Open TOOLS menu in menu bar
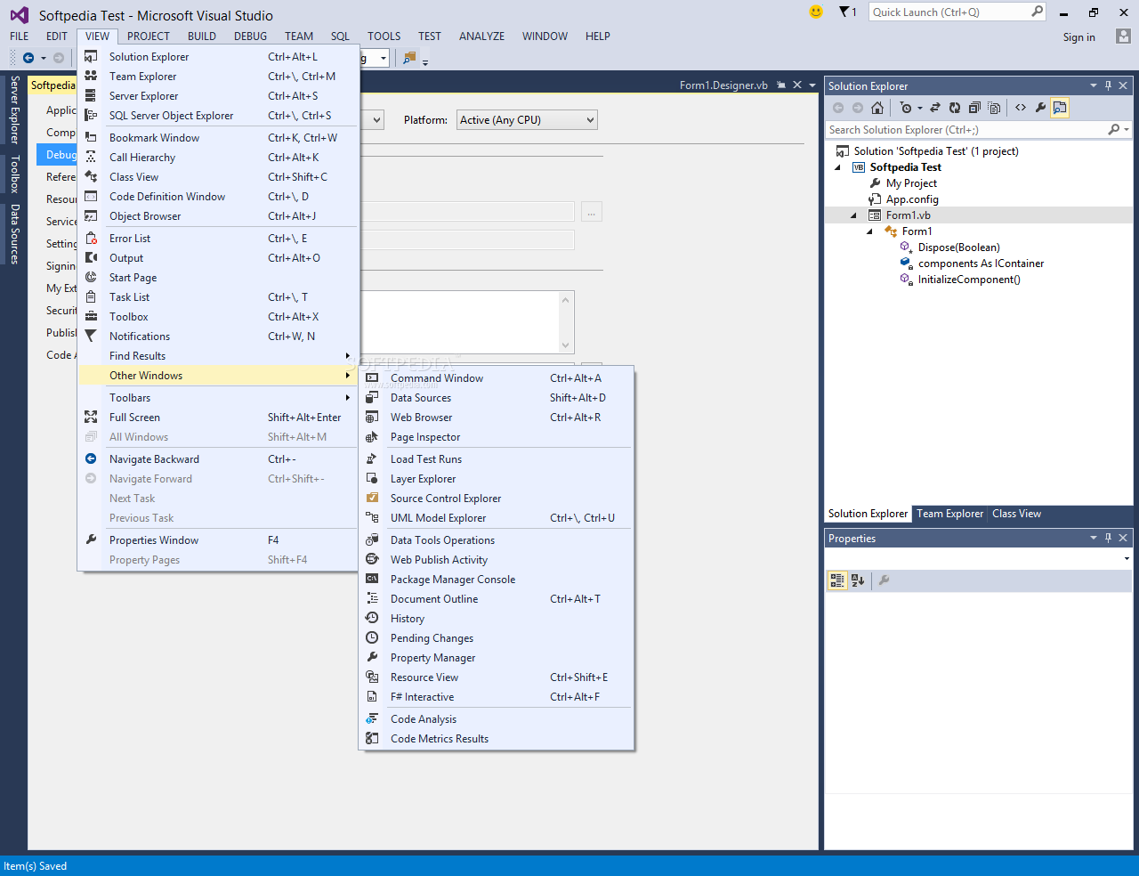The height and width of the screenshot is (876, 1139). tap(384, 36)
